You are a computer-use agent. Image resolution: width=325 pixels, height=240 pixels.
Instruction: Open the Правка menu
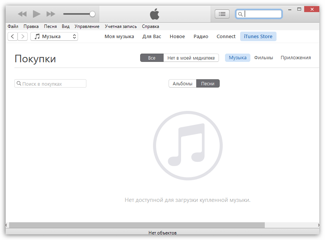click(x=31, y=26)
